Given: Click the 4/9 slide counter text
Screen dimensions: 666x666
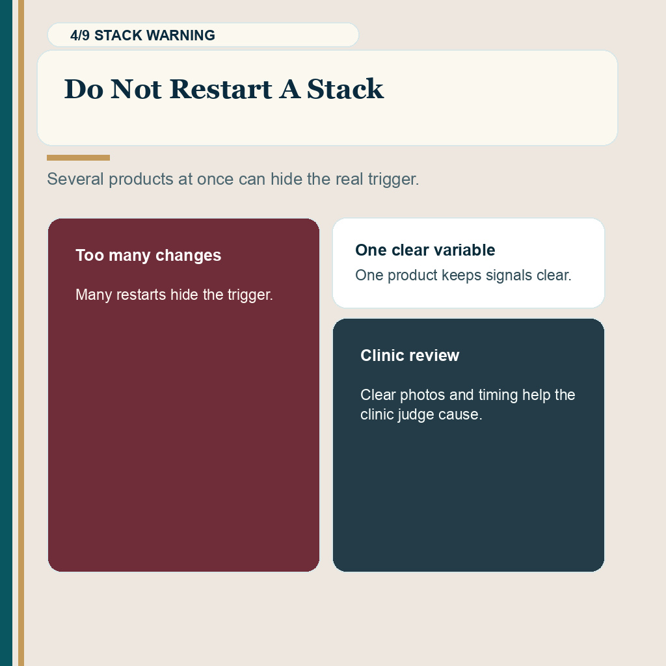Looking at the screenshot, I should click(80, 35).
